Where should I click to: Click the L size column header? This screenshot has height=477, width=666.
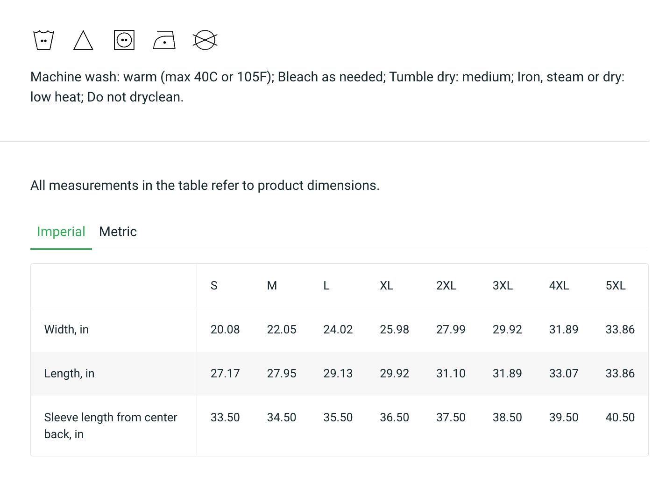coord(326,286)
